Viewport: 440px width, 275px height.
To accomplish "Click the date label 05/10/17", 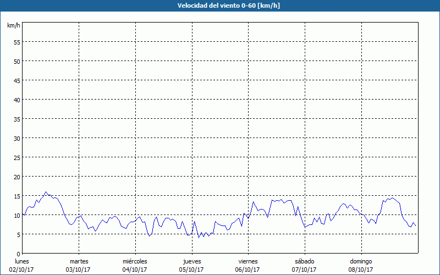I will coord(191,269).
